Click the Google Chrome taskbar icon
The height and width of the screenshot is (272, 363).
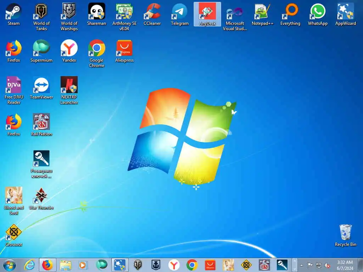click(192, 265)
